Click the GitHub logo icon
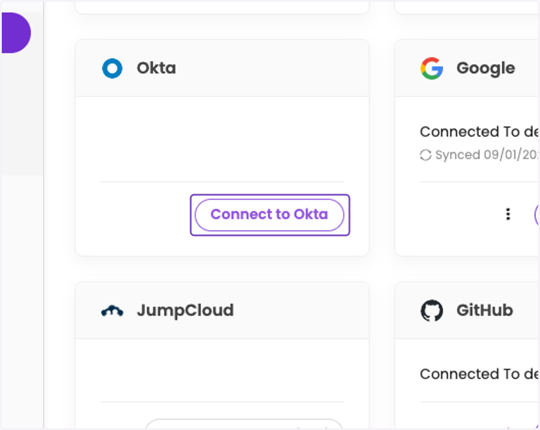 (432, 311)
